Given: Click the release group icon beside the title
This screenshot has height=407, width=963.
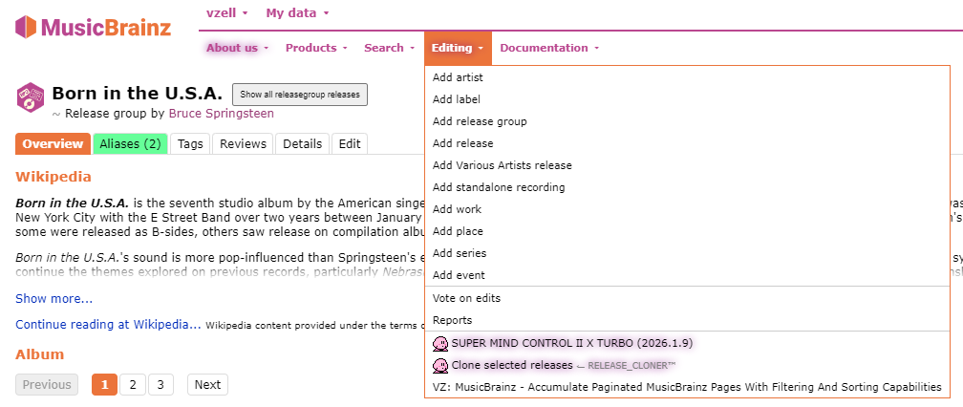Looking at the screenshot, I should point(31,97).
